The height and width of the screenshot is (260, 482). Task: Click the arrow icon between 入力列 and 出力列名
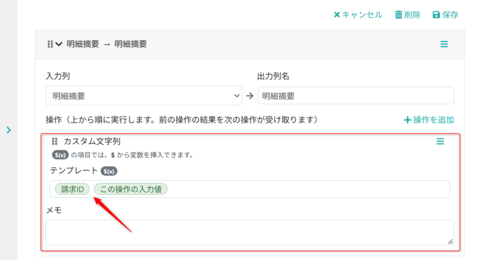point(249,96)
